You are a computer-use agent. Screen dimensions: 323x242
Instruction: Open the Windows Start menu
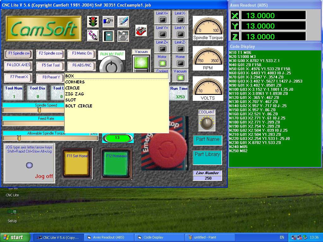click(15, 238)
